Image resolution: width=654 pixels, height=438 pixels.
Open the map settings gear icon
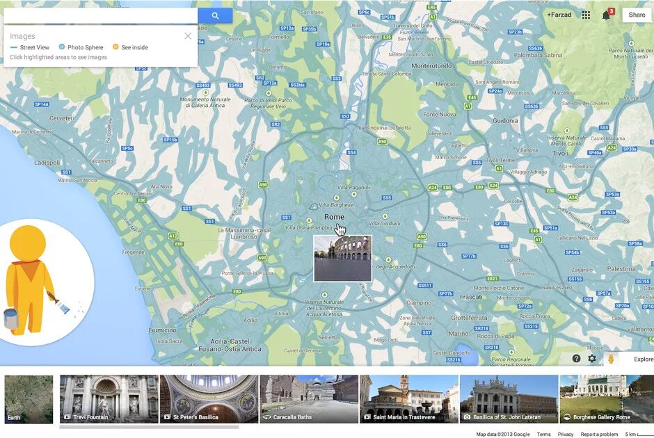pos(592,359)
